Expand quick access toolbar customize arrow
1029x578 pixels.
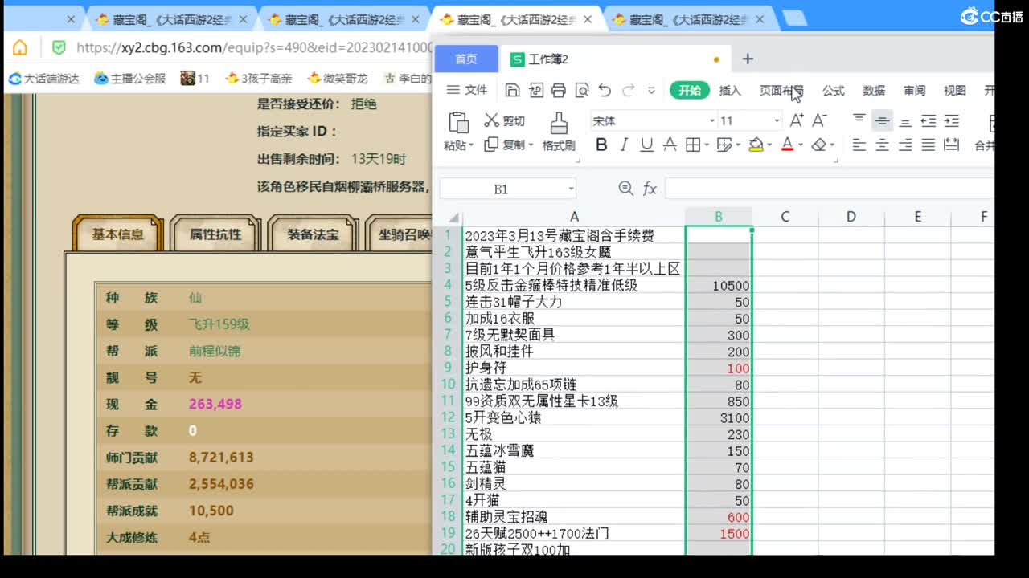pos(652,91)
